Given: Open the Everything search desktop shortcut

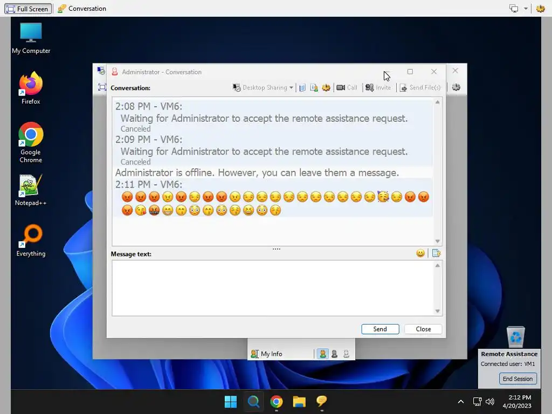Looking at the screenshot, I should (31, 241).
